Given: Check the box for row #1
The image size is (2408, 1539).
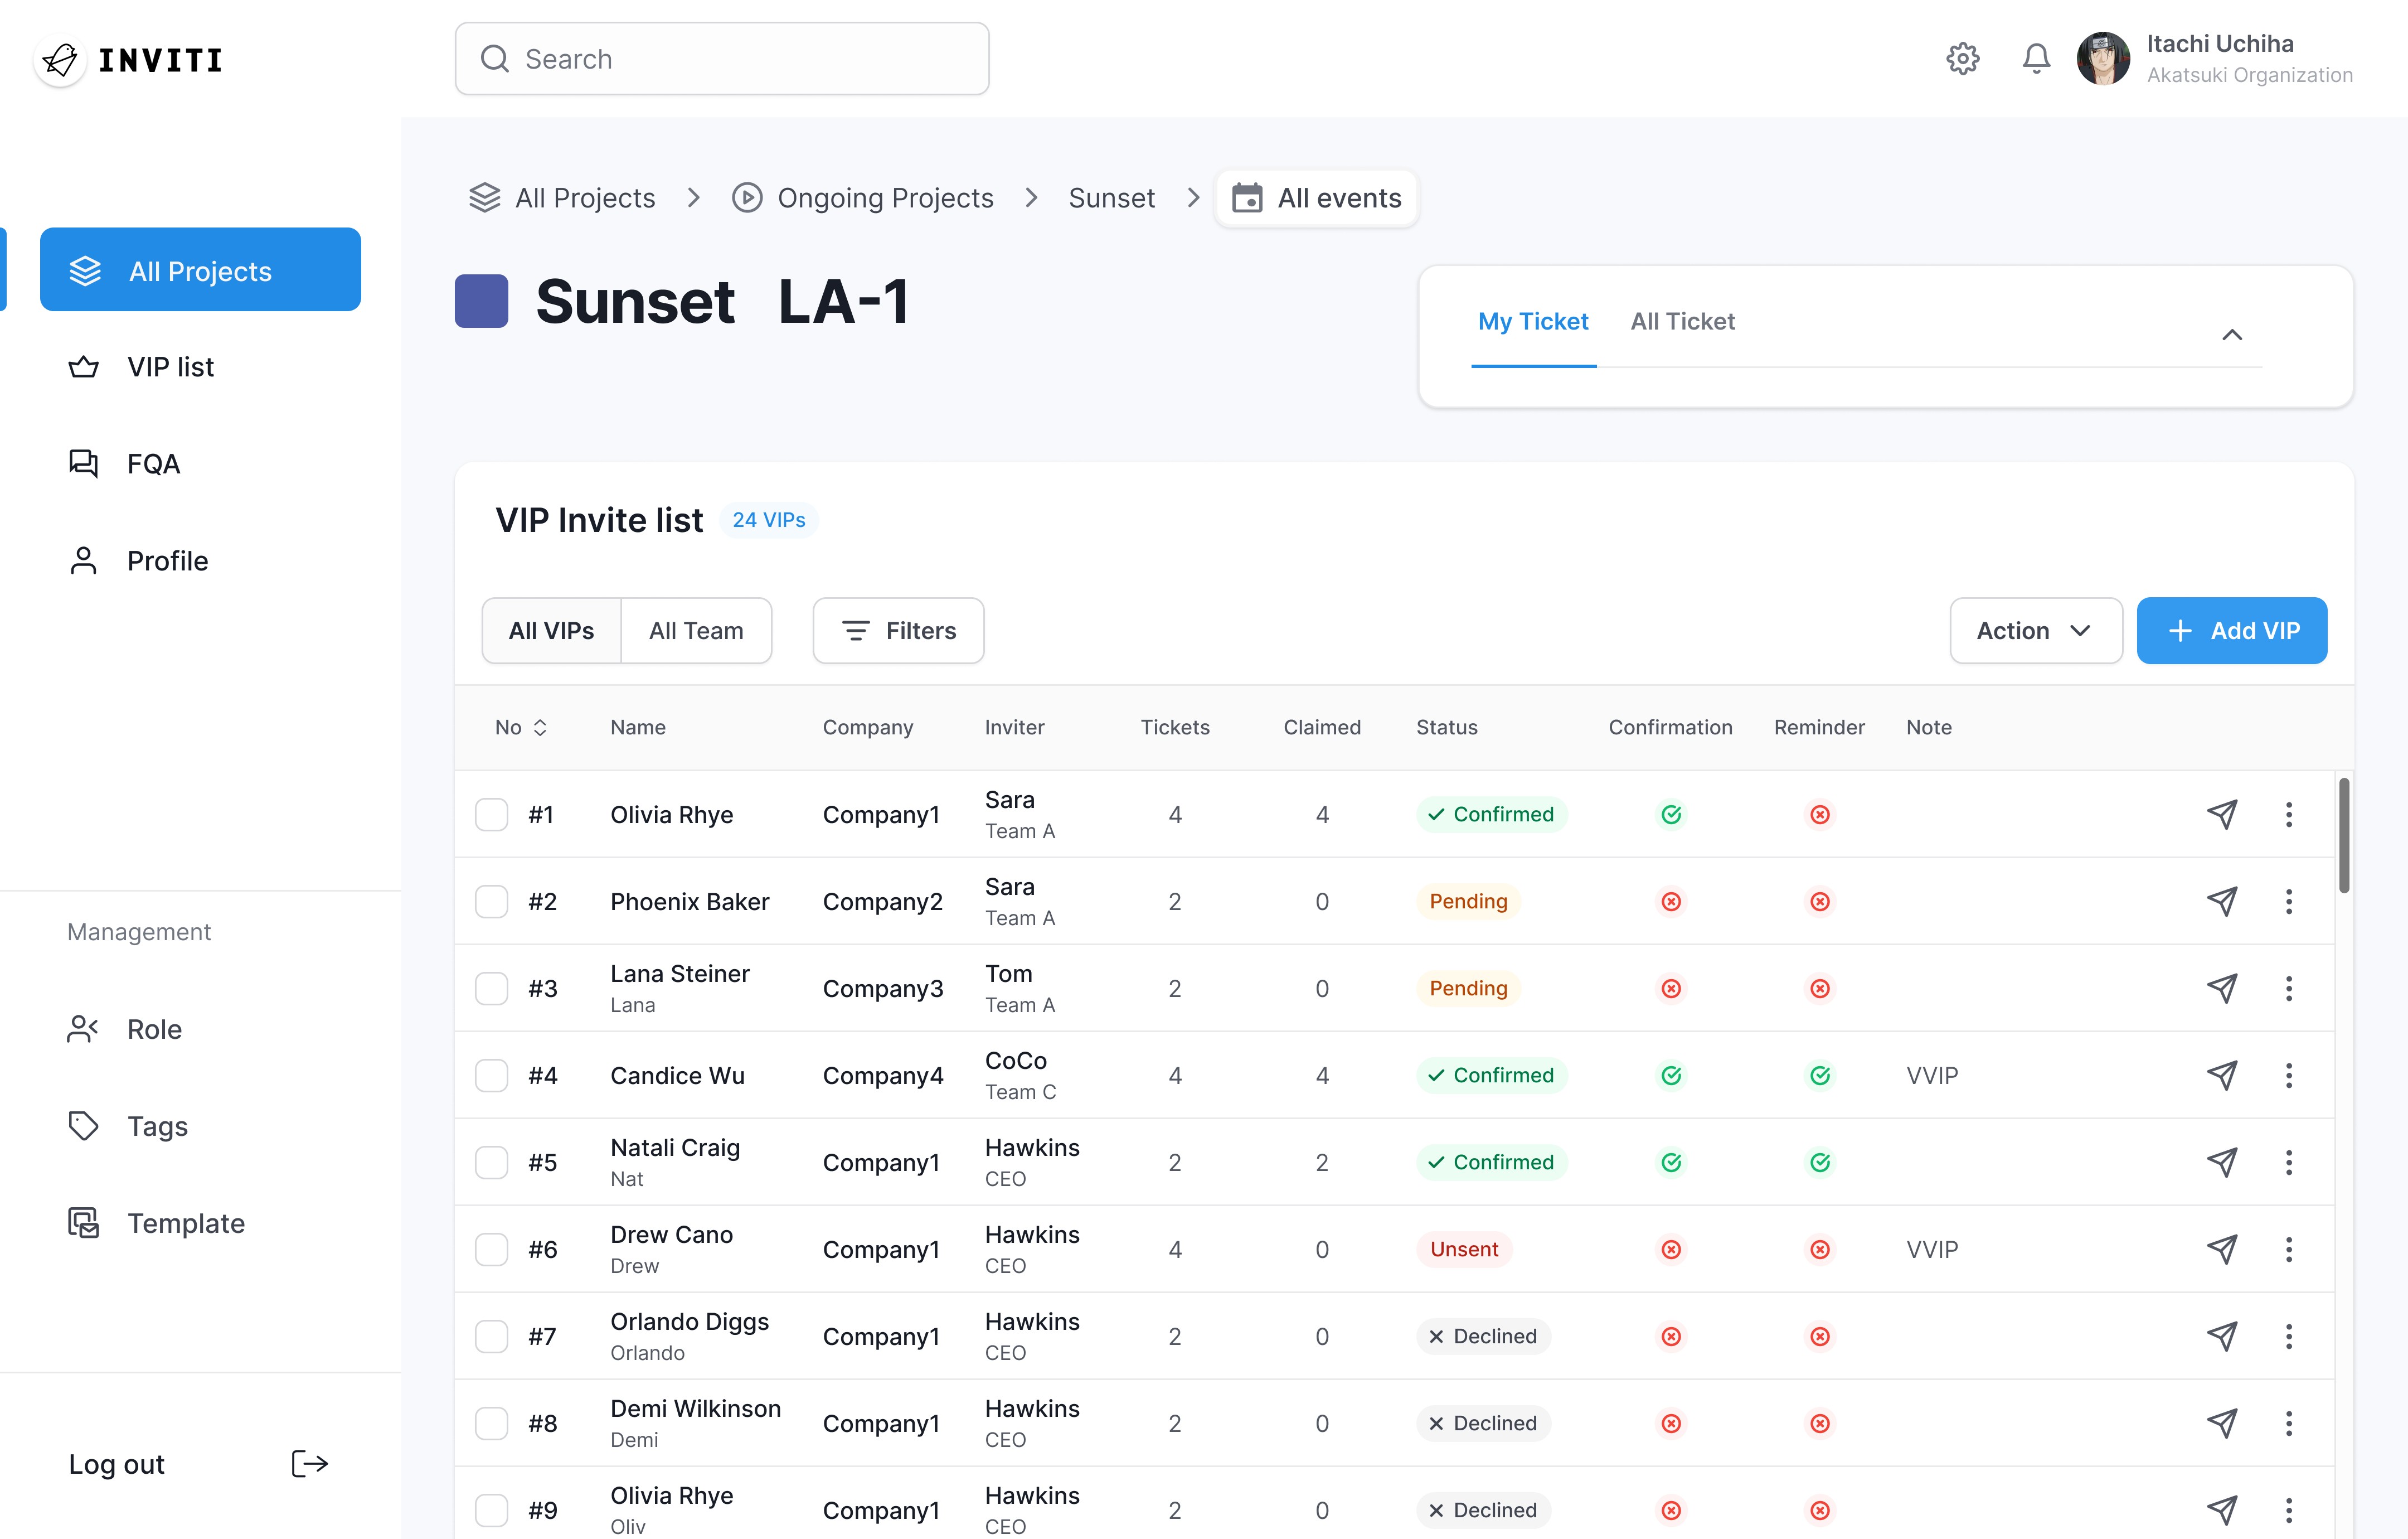Looking at the screenshot, I should click(491, 815).
